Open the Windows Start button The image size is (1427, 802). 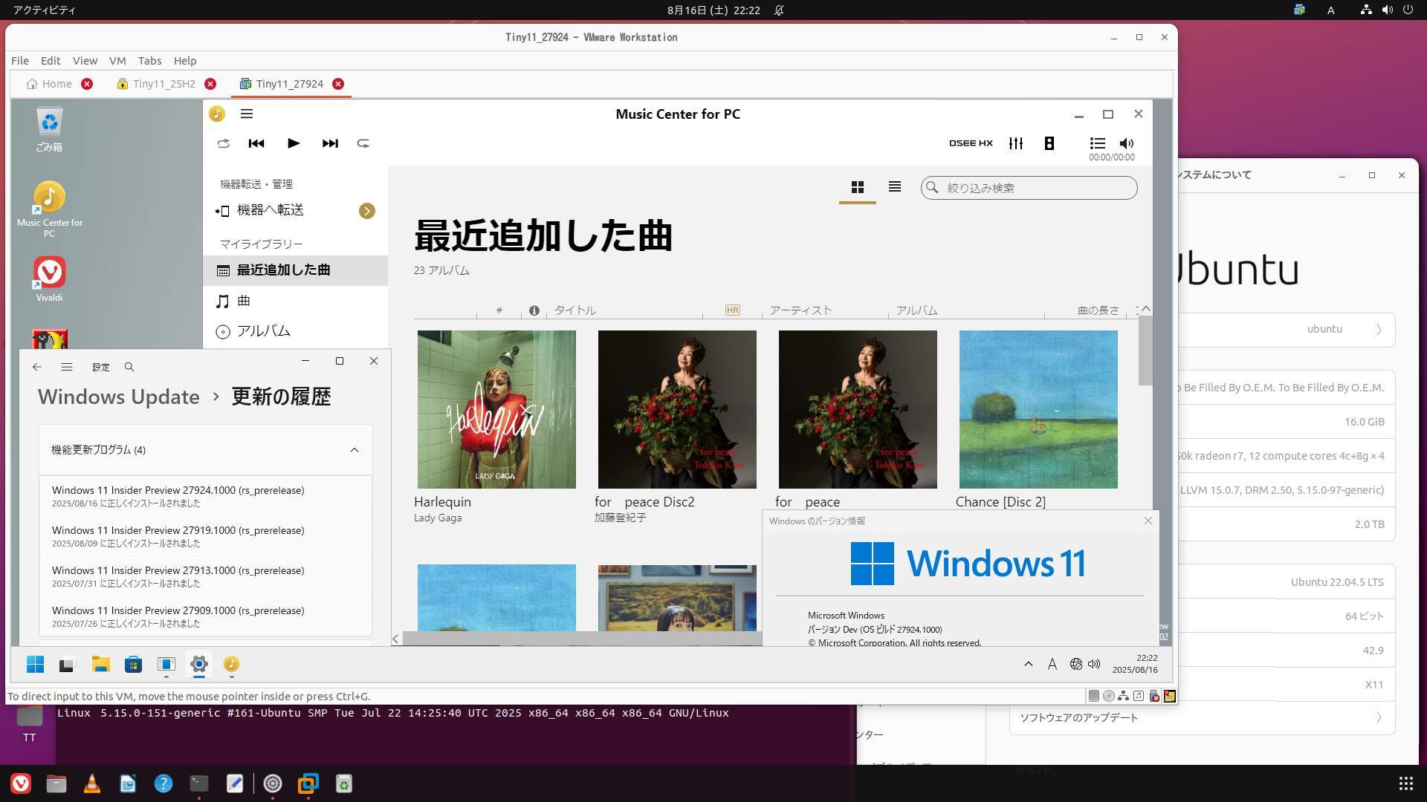[x=35, y=665]
